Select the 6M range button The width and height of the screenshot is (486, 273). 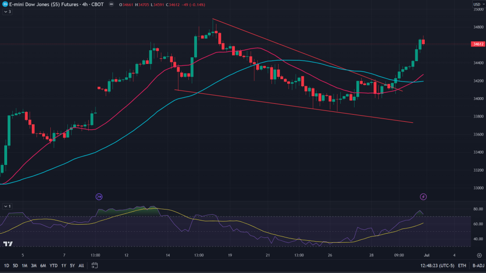43,265
